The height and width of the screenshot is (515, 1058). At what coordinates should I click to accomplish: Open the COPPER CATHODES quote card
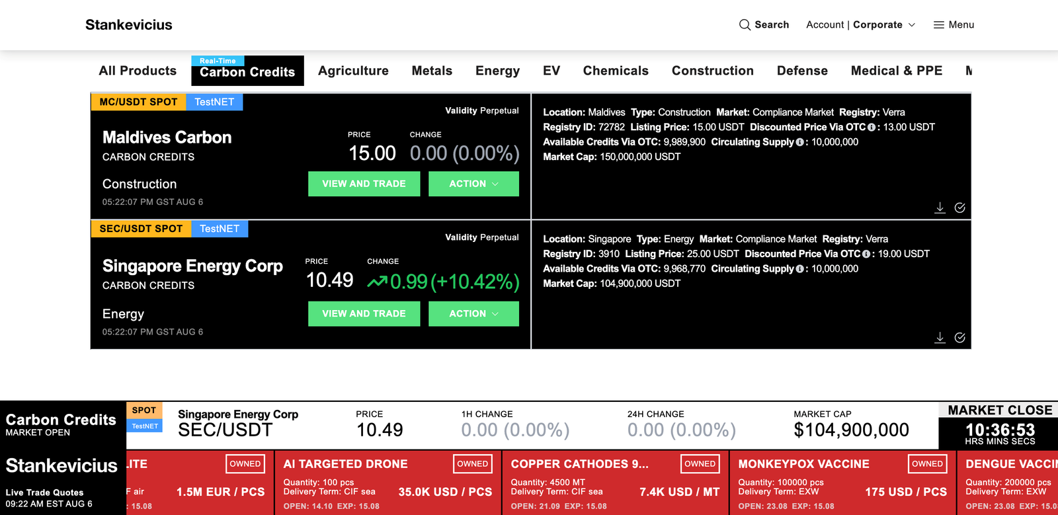[615, 483]
